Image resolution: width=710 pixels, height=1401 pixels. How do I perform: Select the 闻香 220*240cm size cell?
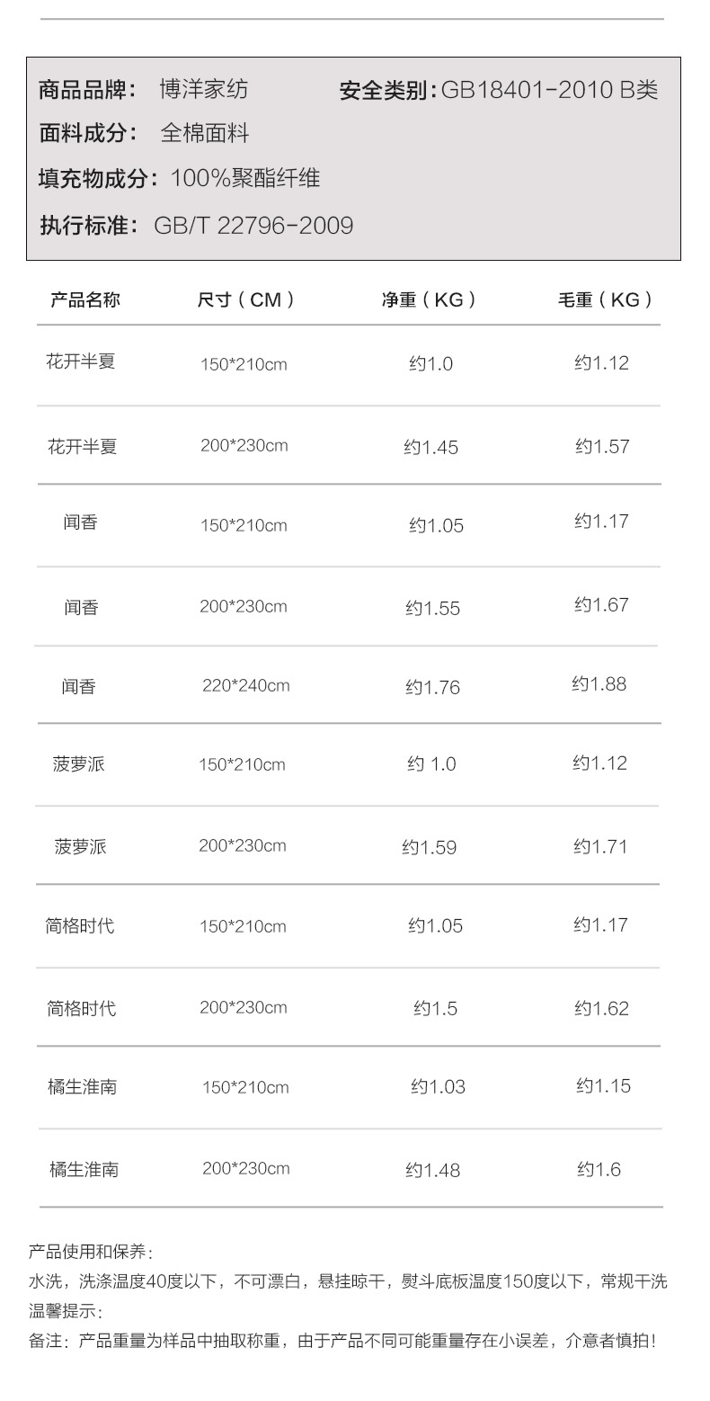click(246, 685)
